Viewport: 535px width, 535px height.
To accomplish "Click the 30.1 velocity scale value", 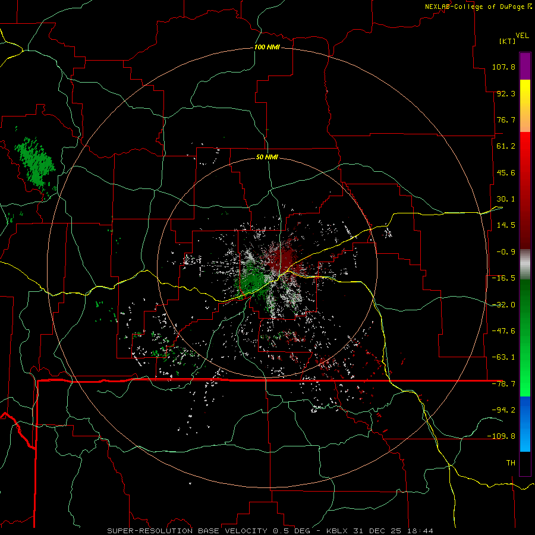I will (506, 199).
